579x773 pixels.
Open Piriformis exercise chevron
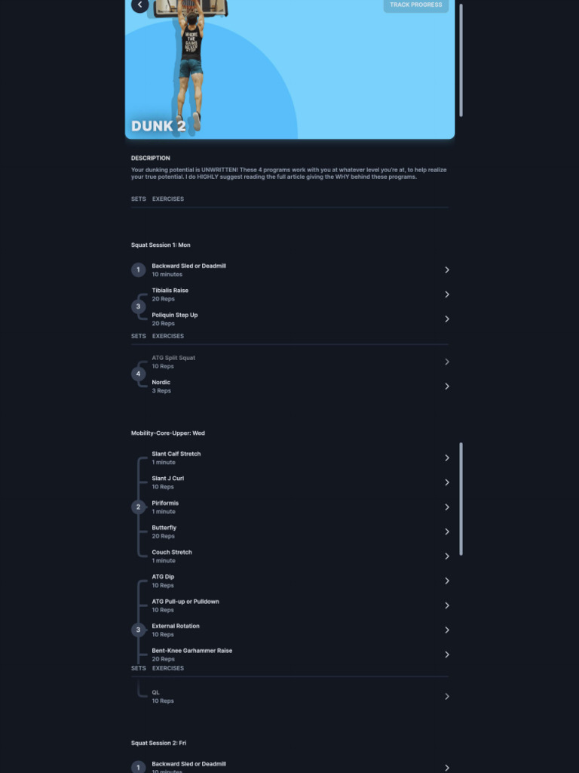pos(446,507)
